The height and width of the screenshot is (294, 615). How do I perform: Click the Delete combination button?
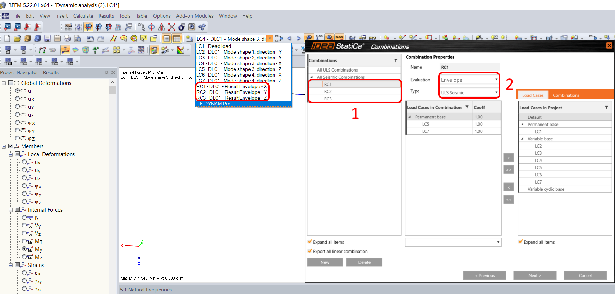pyautogui.click(x=364, y=262)
